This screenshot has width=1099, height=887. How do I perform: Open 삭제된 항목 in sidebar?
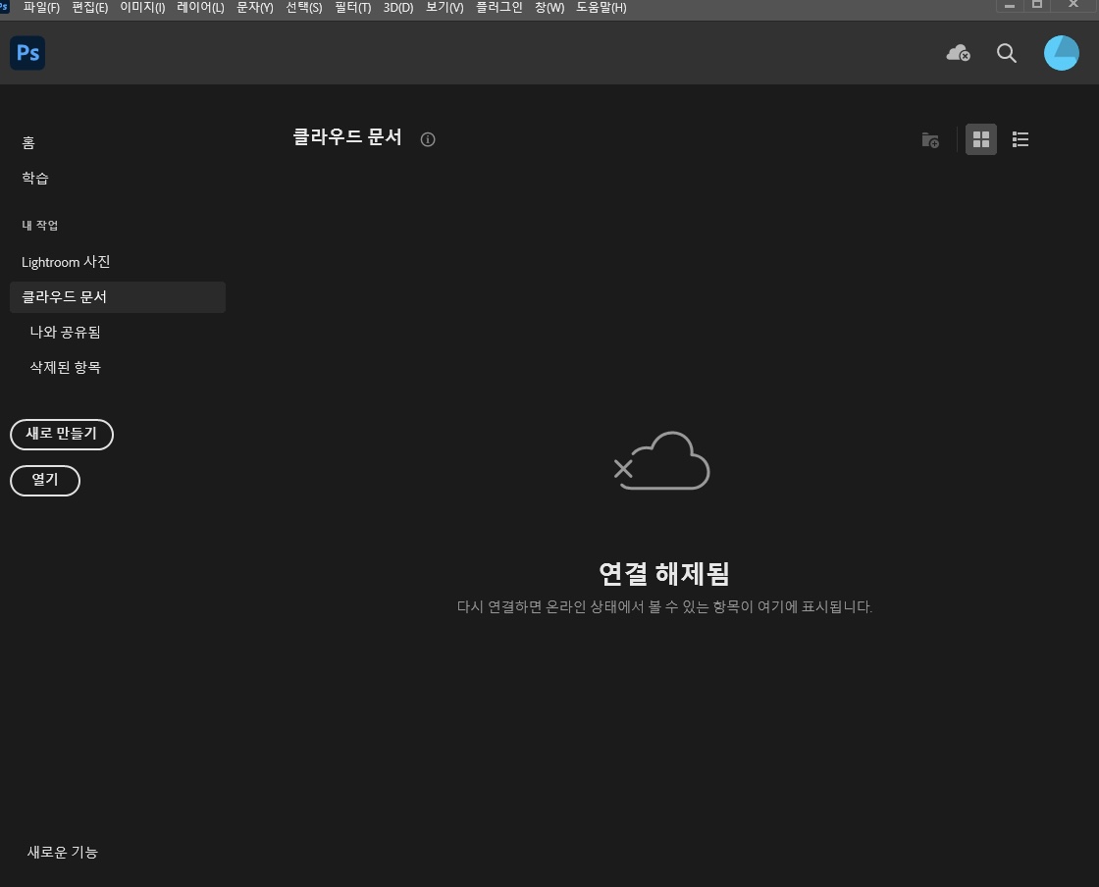point(66,368)
